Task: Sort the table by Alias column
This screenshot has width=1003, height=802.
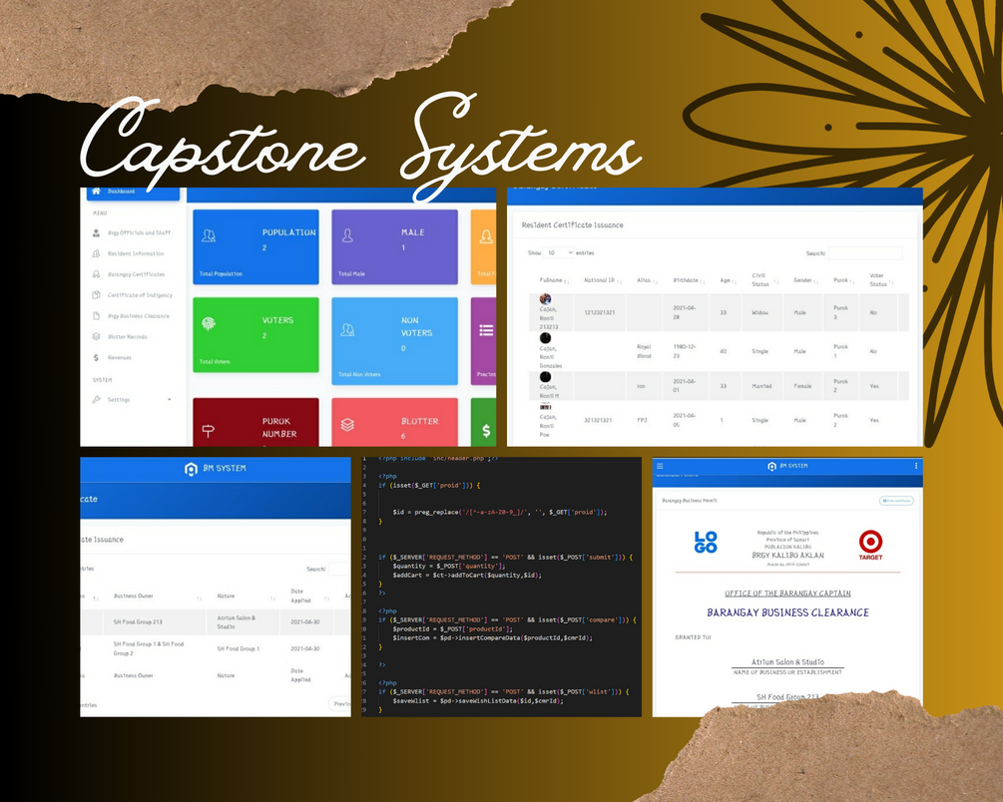Action: point(648,280)
